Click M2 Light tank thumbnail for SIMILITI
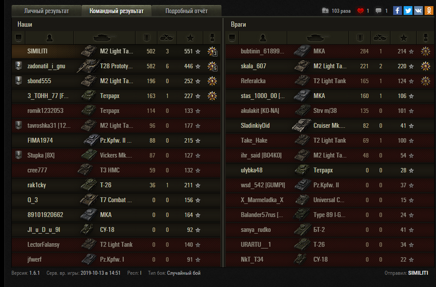This screenshot has width=436, height=287. tap(89, 51)
